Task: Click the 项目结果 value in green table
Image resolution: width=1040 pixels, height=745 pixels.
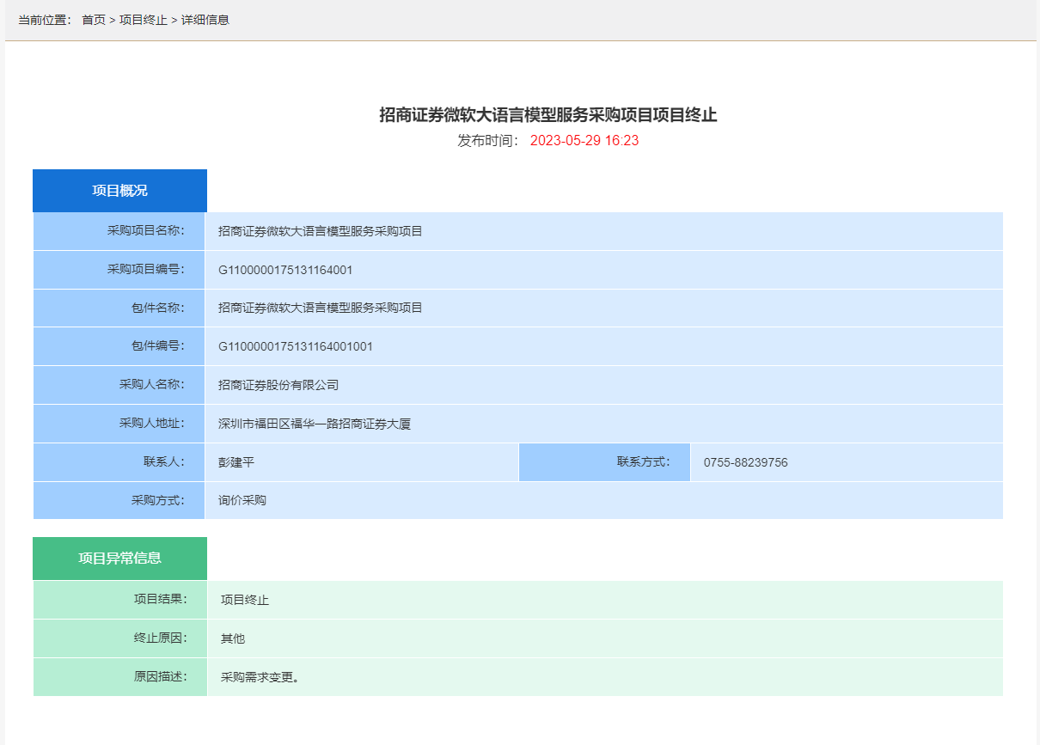Action: click(245, 600)
